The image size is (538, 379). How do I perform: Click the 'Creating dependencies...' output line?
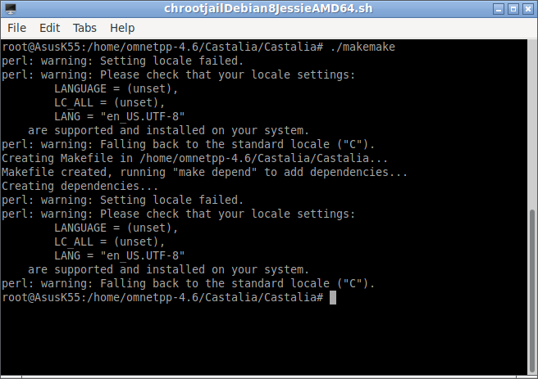[x=80, y=187]
